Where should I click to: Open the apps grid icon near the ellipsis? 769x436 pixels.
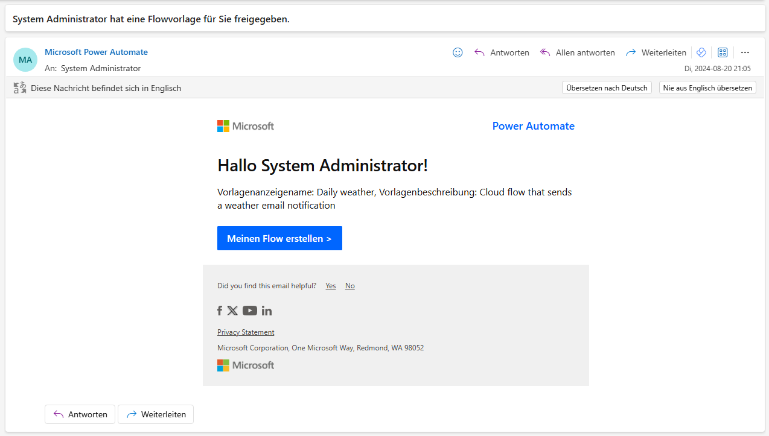pos(723,52)
